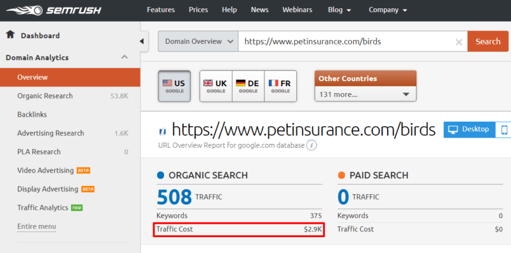Screen dimensions: 511x253
Task: Select the DE Google database
Action: pos(248,86)
